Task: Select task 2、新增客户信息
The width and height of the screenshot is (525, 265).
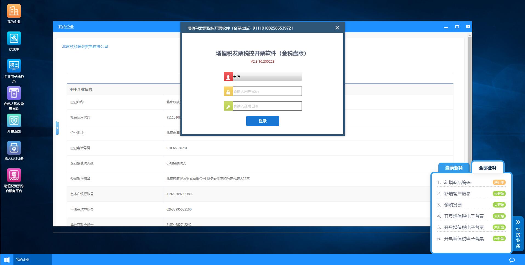Action: click(454, 194)
